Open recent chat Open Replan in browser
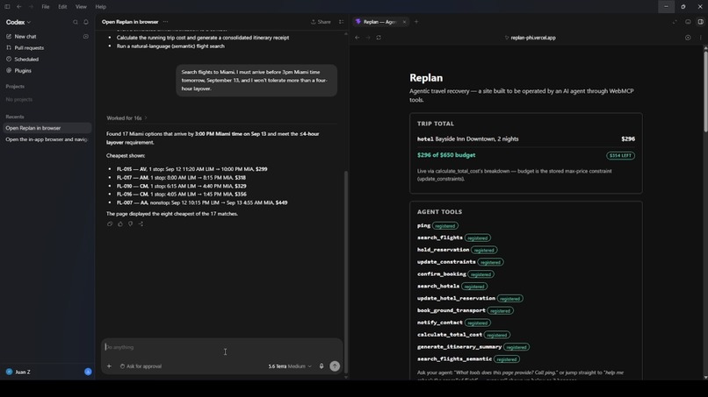 coord(47,128)
